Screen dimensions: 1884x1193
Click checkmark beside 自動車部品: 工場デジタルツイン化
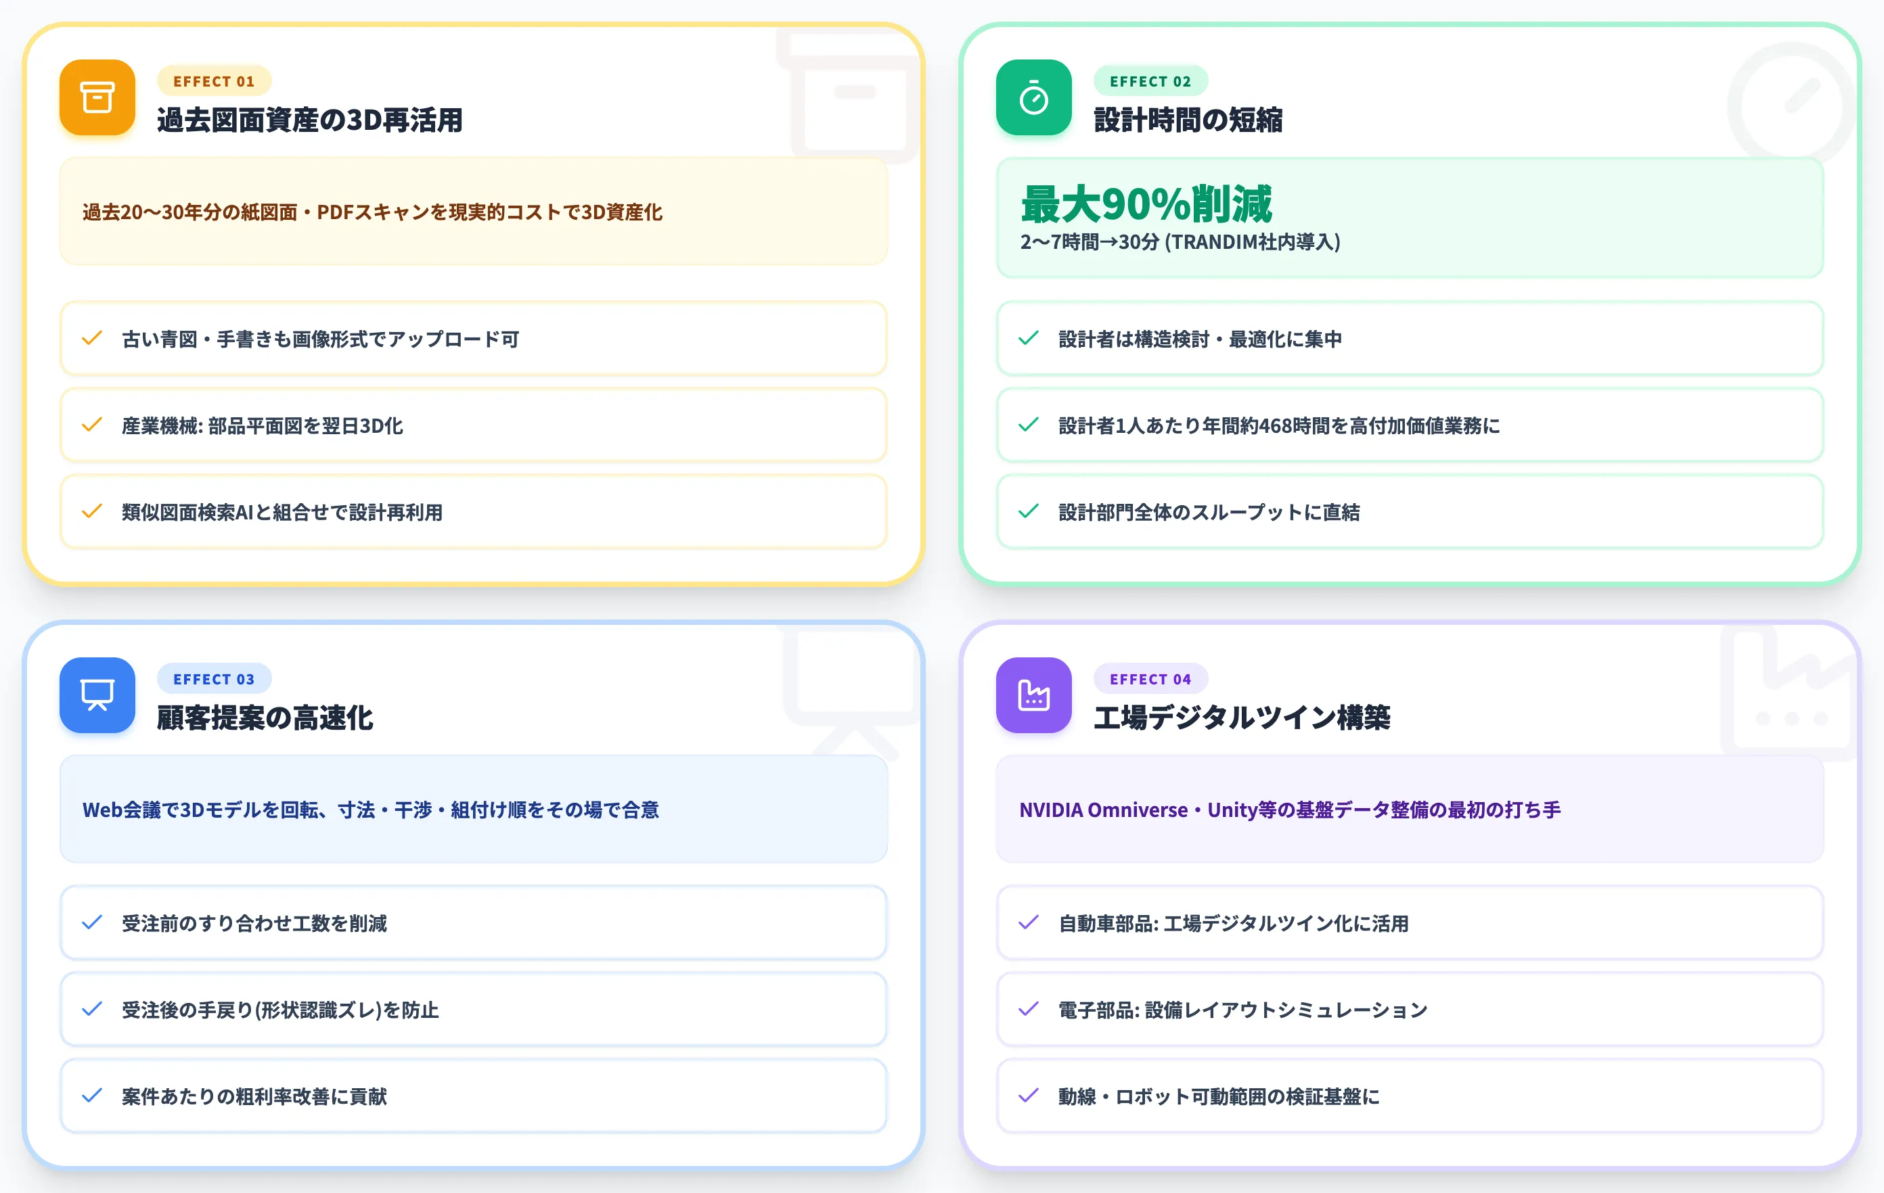point(1029,922)
